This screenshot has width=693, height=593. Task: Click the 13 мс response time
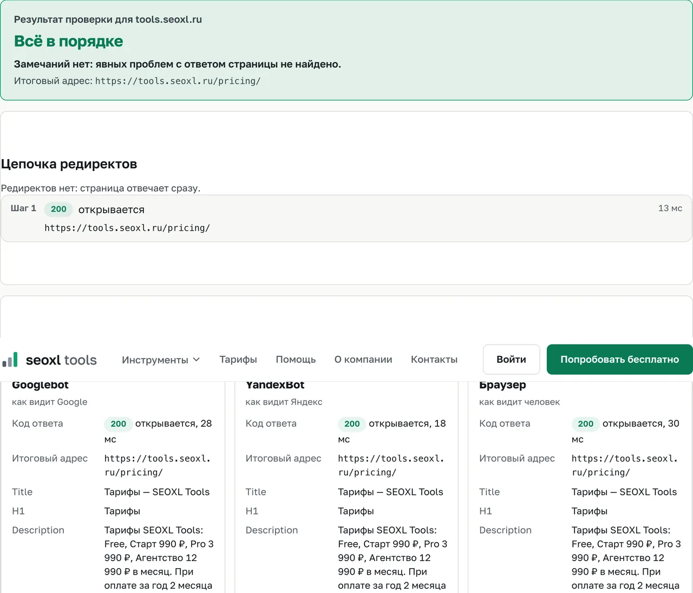[670, 208]
